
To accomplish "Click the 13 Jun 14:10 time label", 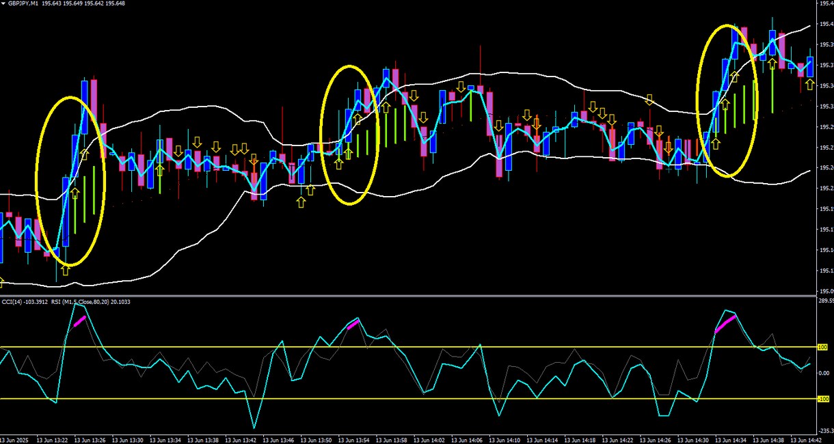I will (506, 439).
